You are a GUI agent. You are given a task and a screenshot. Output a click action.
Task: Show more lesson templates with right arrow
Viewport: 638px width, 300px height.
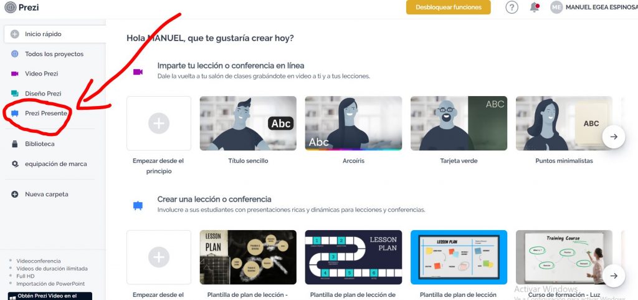click(x=614, y=276)
